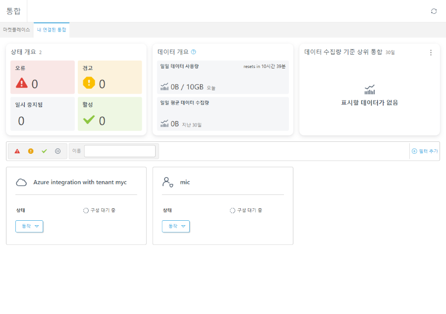
Task: Click 구성 대기 중 text on mic card
Action: (x=250, y=210)
